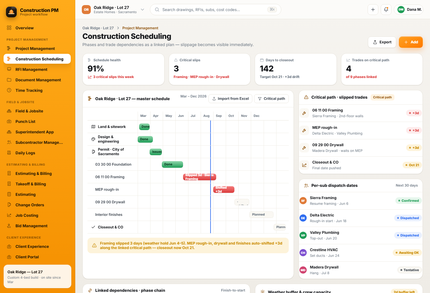Click the Critical path tag in slipped trades header

click(382, 97)
